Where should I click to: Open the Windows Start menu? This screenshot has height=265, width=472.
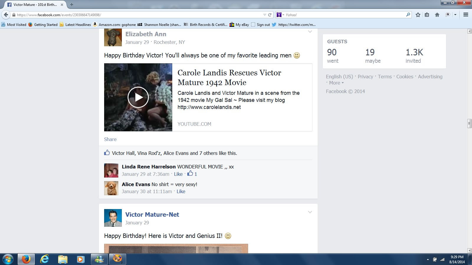8,259
